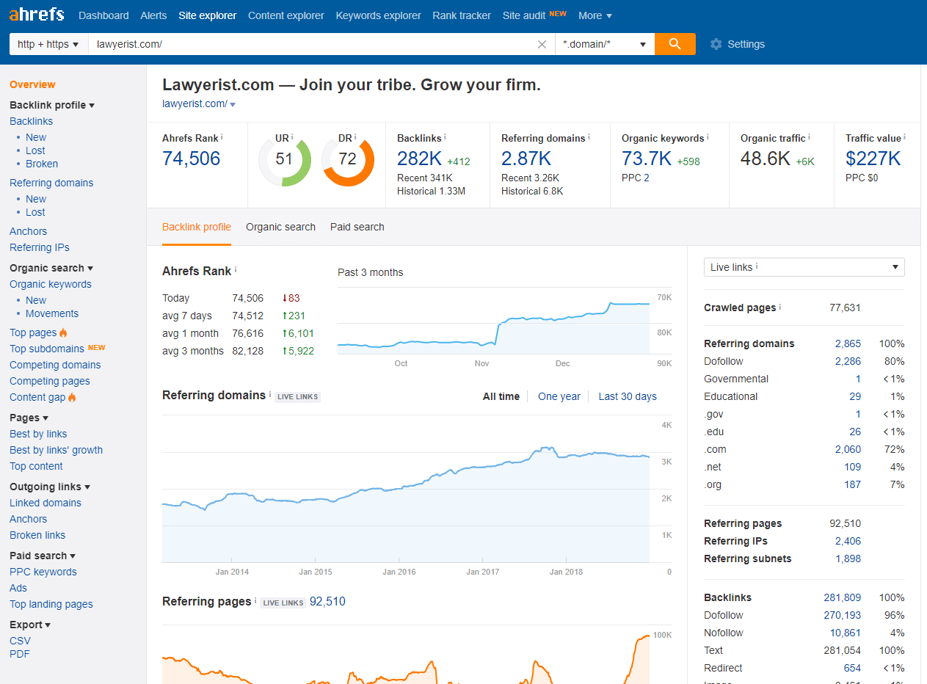Clear the URL field with the X icon
This screenshot has width=927, height=684.
tap(542, 44)
